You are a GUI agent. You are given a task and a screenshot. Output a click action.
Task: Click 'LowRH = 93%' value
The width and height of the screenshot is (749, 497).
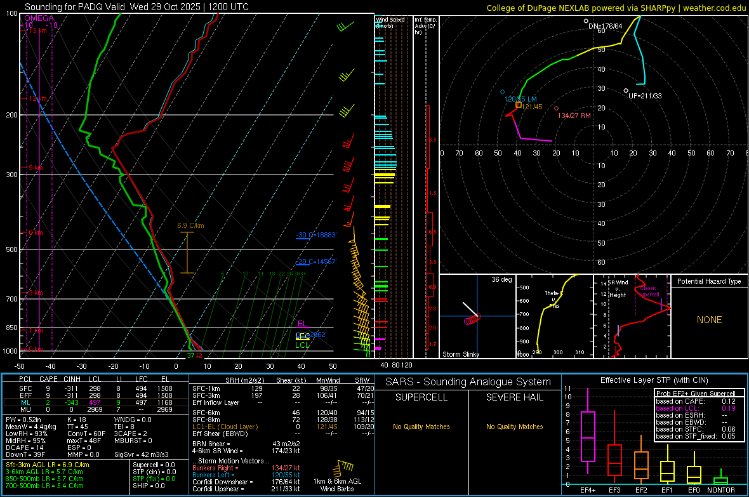(x=26, y=434)
